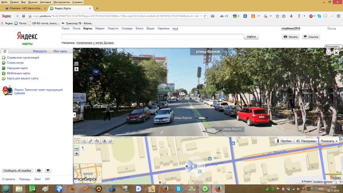This screenshot has height=193, width=343.
Task: Click the Маркет link in top navigation
Action: tap(100, 28)
